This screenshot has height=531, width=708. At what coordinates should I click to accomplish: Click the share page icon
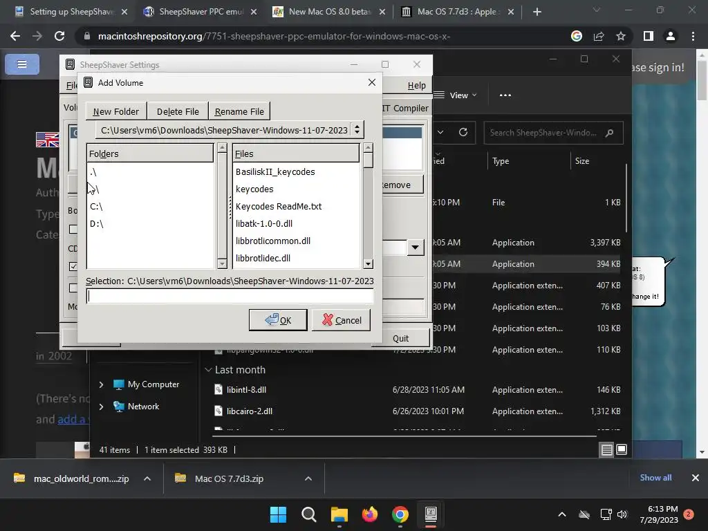click(x=599, y=36)
